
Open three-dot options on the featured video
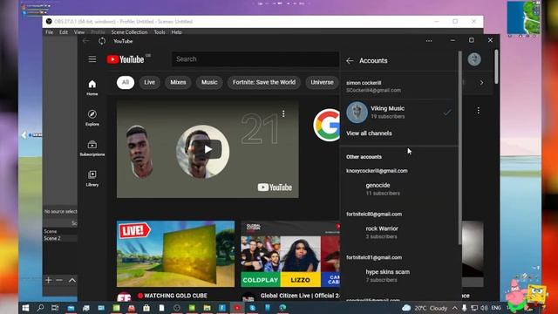tap(283, 113)
